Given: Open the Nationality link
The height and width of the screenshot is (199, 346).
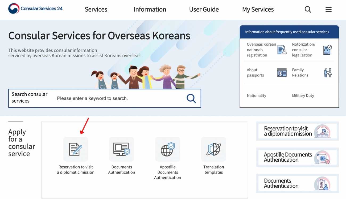Looking at the screenshot, I should pyautogui.click(x=256, y=96).
